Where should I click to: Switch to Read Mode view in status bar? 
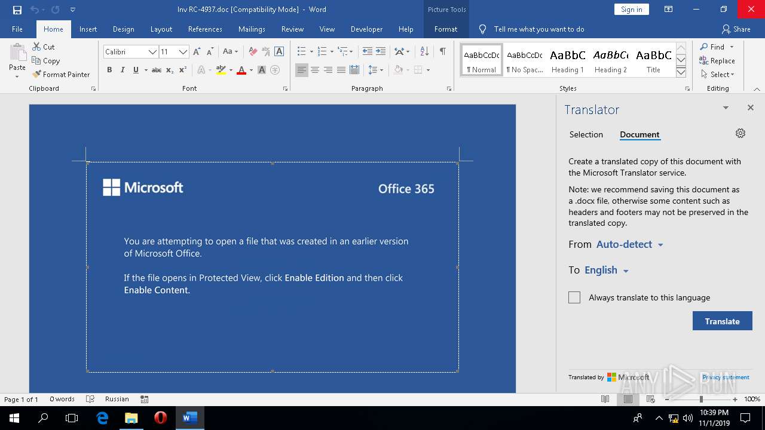point(605,399)
